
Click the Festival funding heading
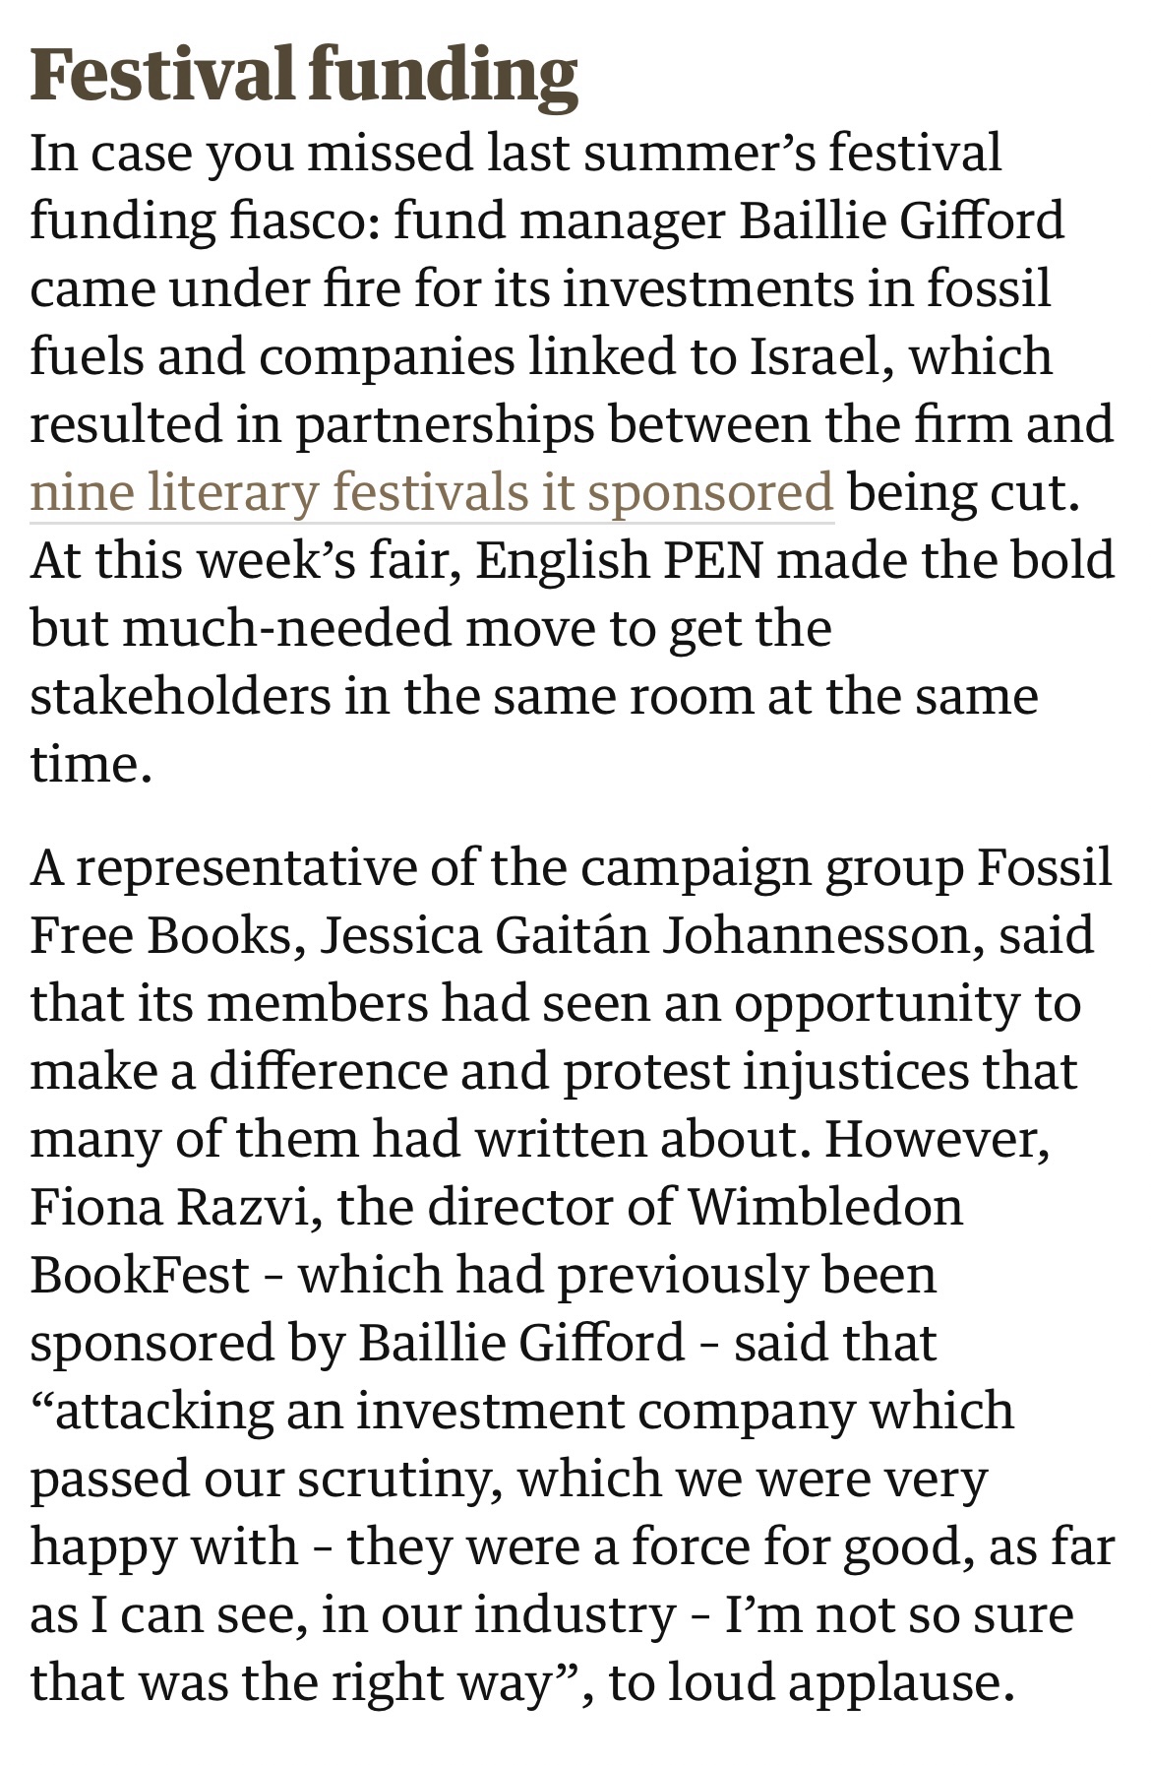coord(304,75)
